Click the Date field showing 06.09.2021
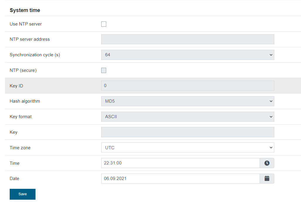 (x=180, y=179)
